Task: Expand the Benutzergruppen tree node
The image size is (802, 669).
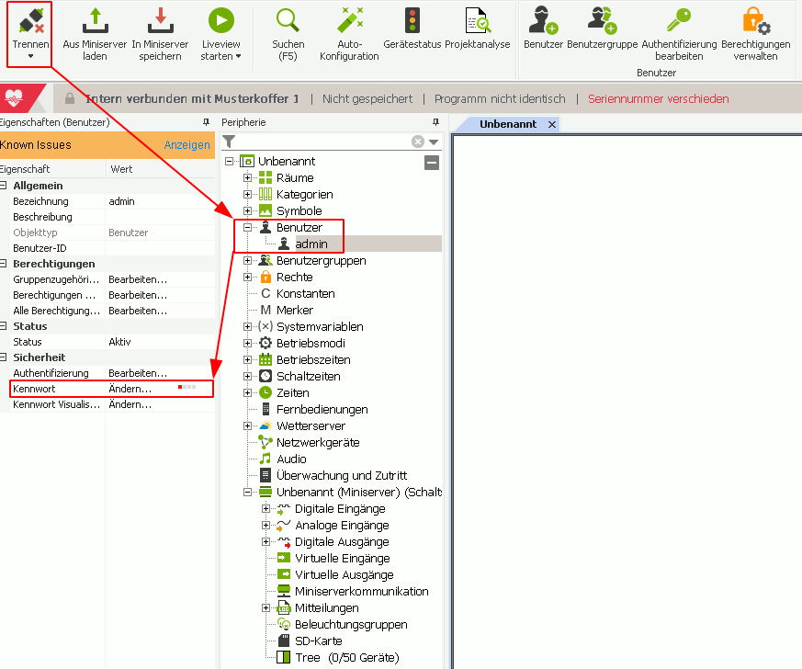Action: 247,260
